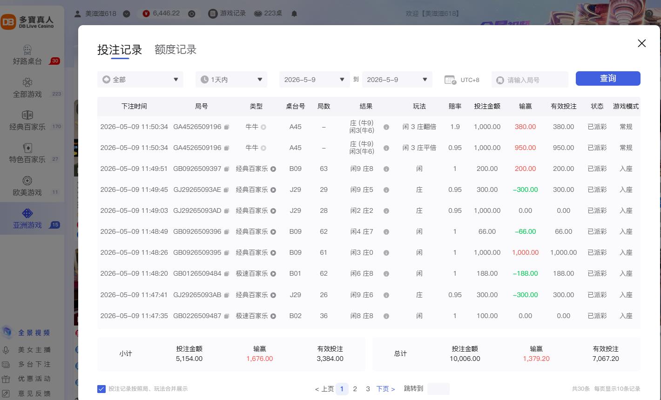Copy round number GB0926509396

227,232
